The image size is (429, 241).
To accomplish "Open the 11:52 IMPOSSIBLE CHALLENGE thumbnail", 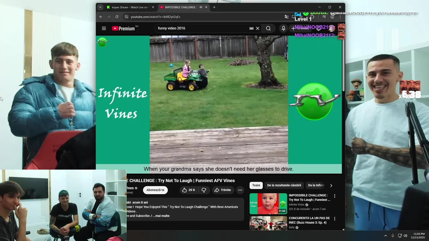I will [x=268, y=204].
